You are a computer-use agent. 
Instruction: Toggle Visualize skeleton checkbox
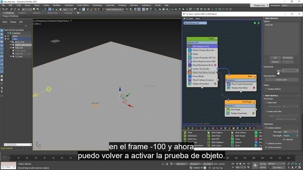266,89
